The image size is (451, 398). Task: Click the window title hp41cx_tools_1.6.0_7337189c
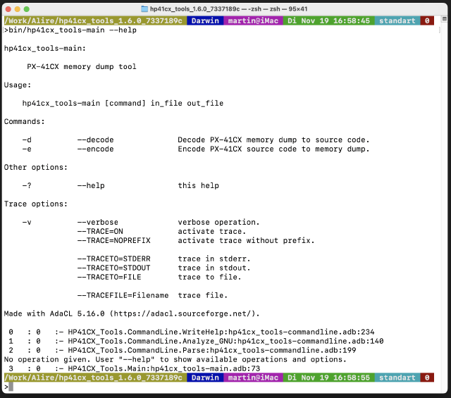tap(194, 9)
